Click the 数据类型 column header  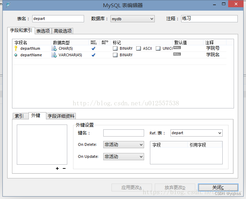coord(70,43)
